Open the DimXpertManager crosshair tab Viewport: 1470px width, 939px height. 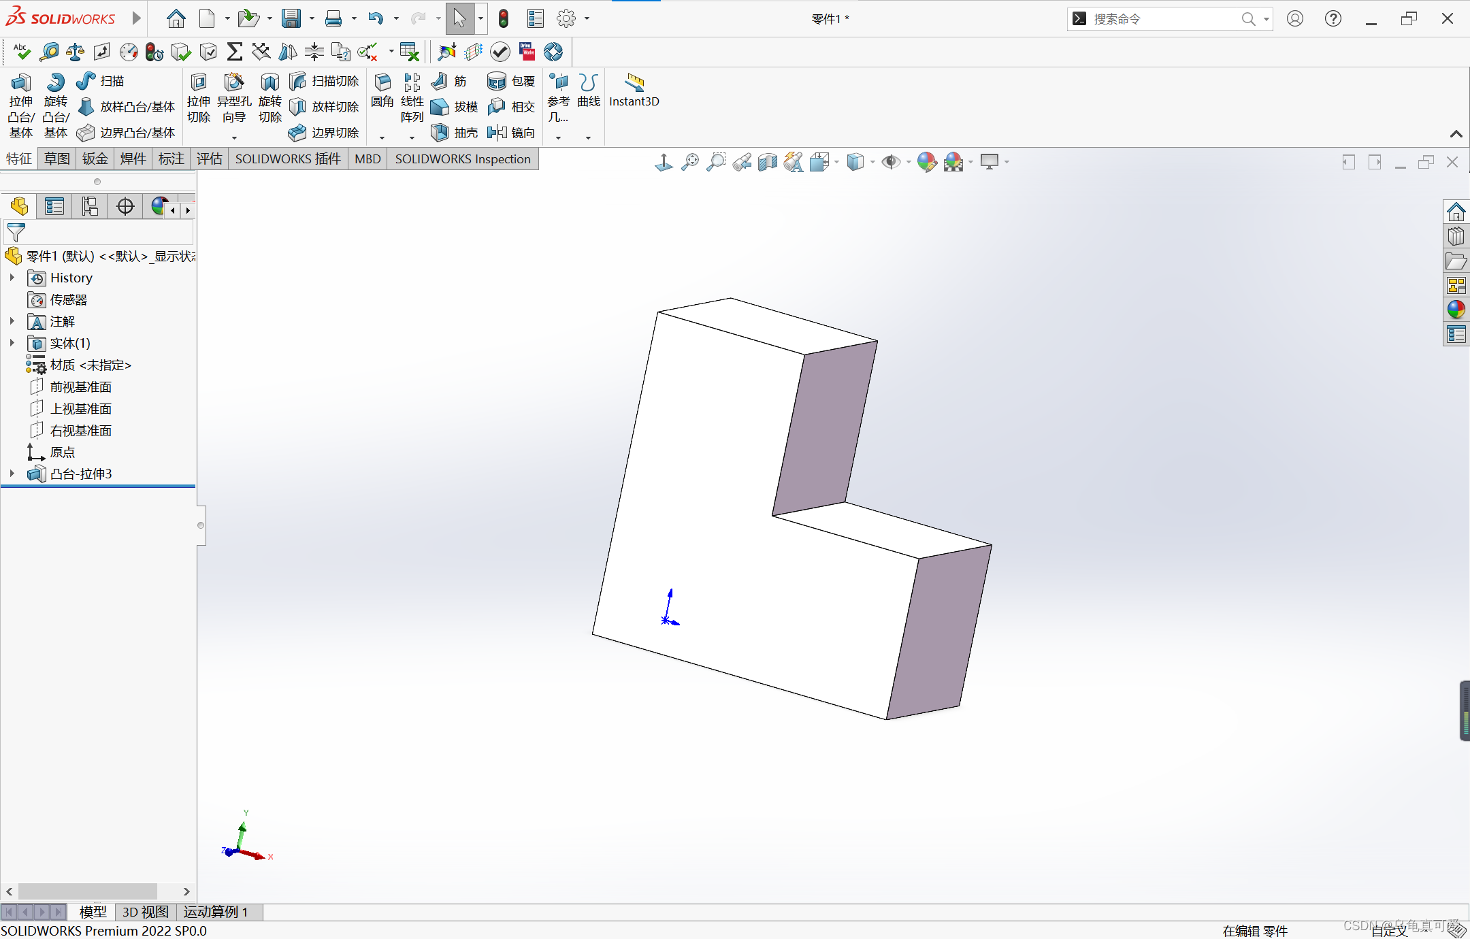pos(125,206)
